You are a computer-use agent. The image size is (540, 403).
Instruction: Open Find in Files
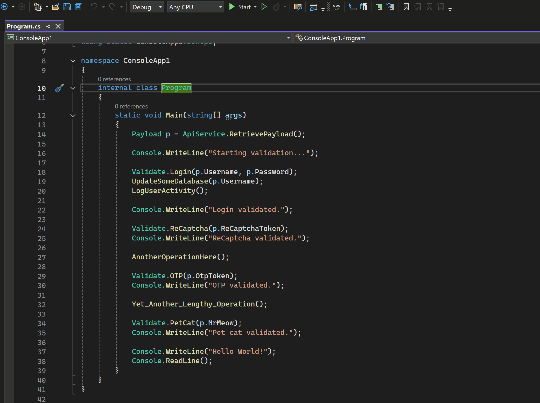[x=298, y=7]
